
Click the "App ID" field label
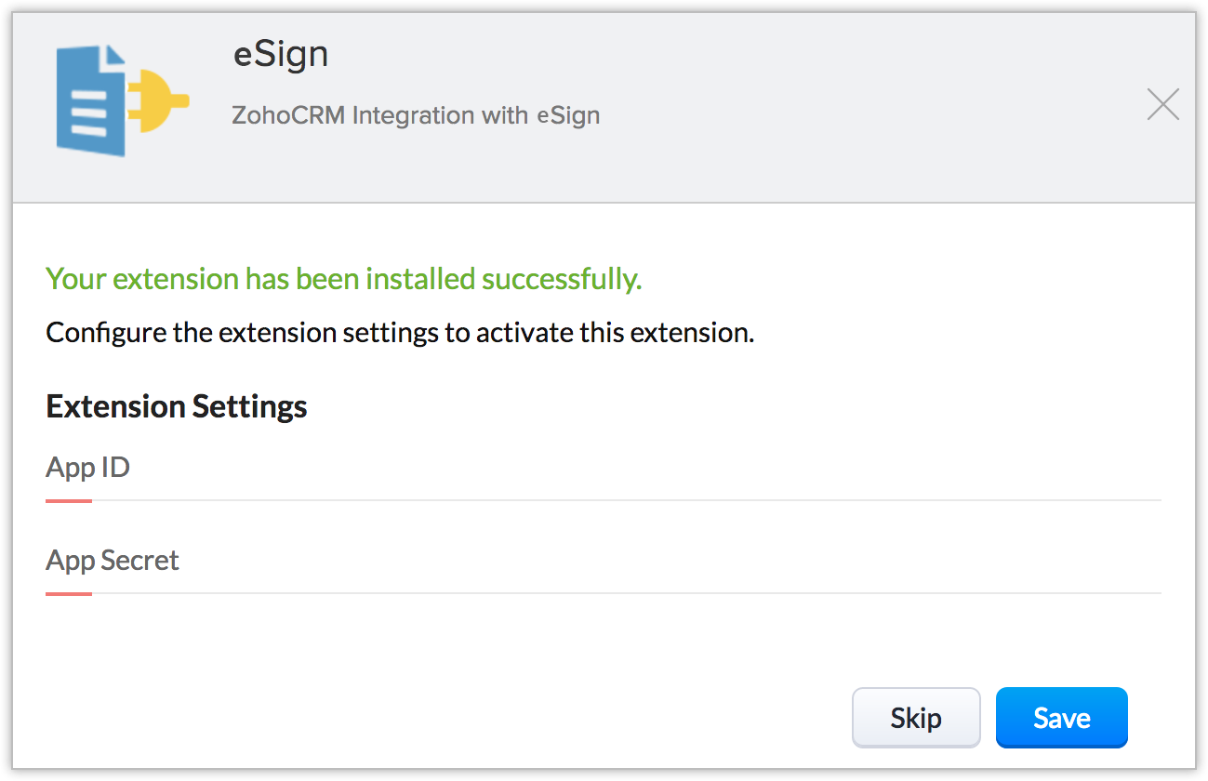click(87, 467)
